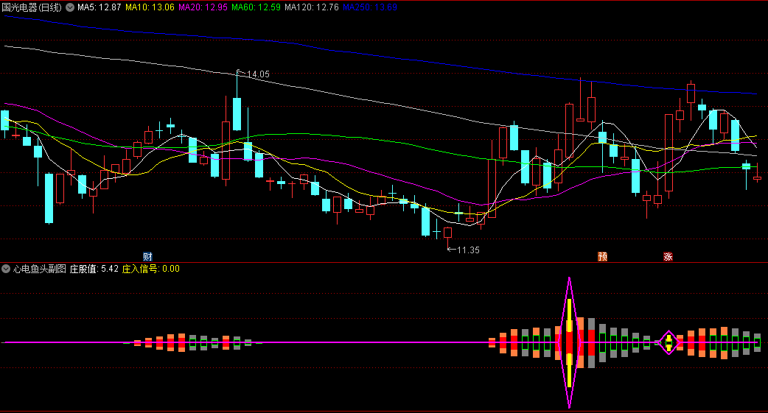Screen dimensions: 768x413
Task: Select the small magenta diamond signal marker
Action: coord(668,342)
